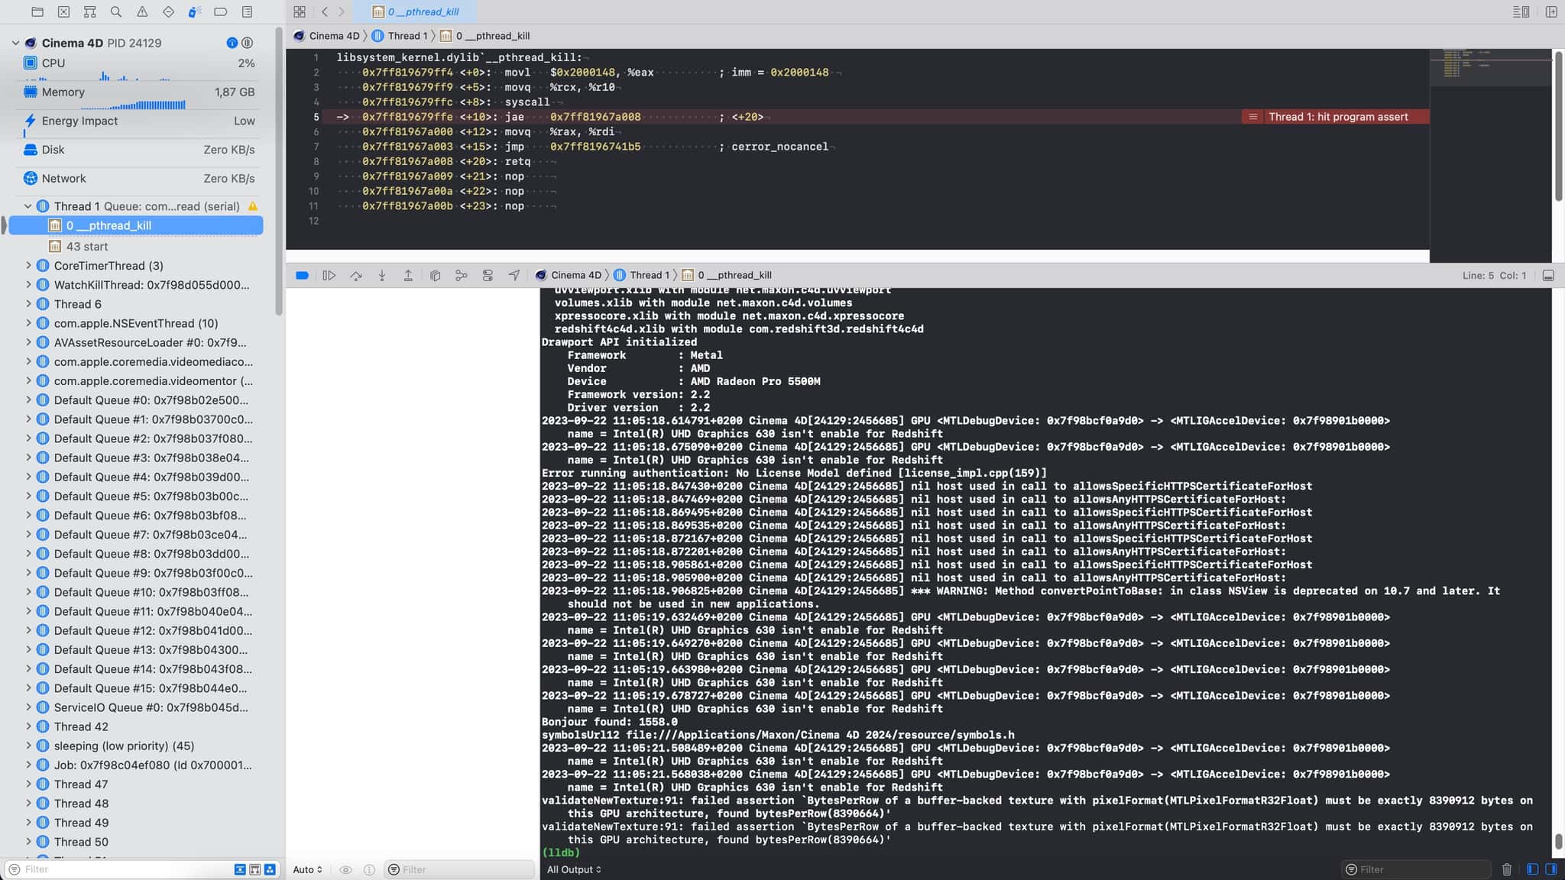Screen dimensions: 1565x880
Task: Open the Symbol navigator icon
Action: (89, 11)
